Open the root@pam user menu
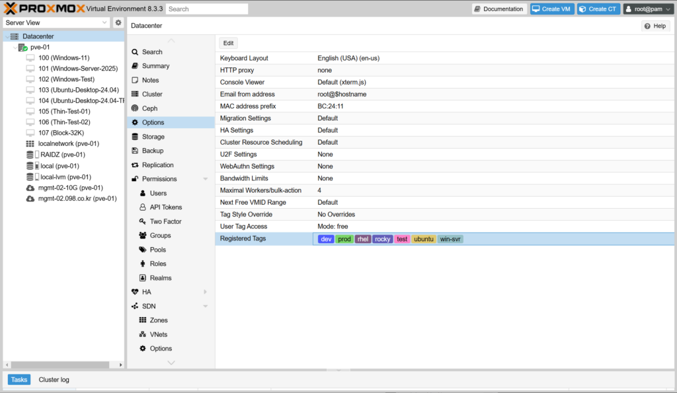677x393 pixels. [x=648, y=9]
